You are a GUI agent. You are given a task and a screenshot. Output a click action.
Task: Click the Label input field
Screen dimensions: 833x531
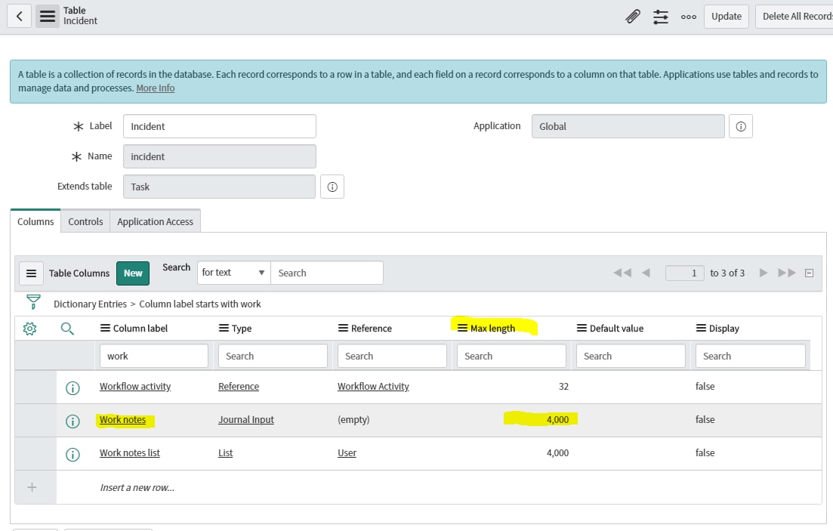219,126
